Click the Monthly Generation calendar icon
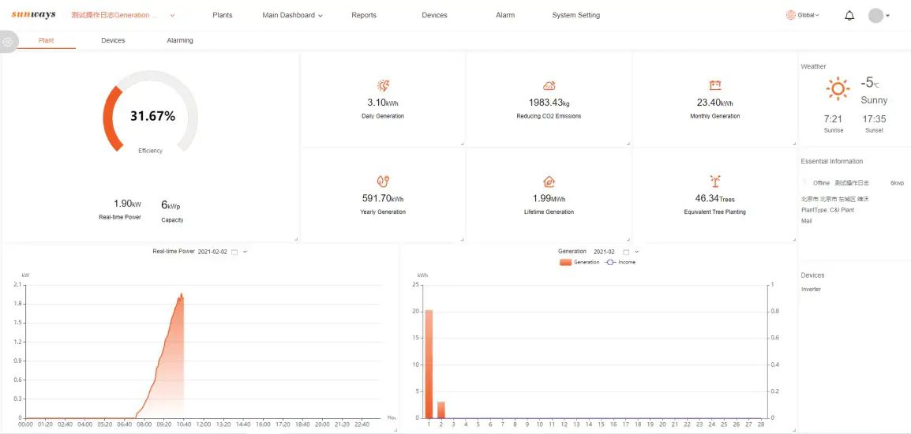The height and width of the screenshot is (434, 911). click(715, 86)
